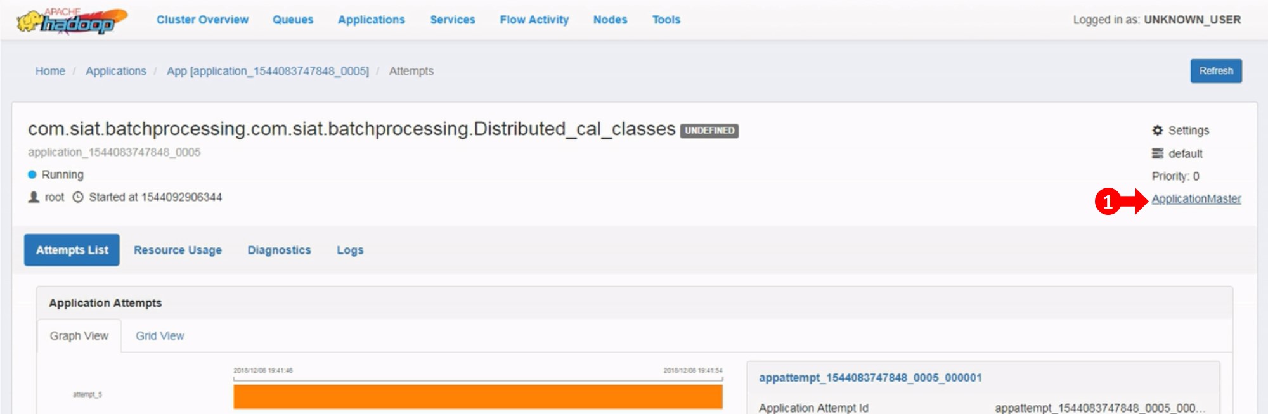1268x414 pixels.
Task: Open appattempt_1544083747848_0005_000001 link
Action: (x=870, y=378)
